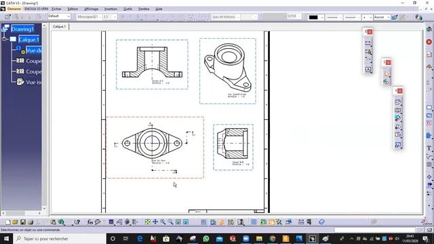434x244 pixels.
Task: Open the Fichier menu
Action: coord(56,9)
